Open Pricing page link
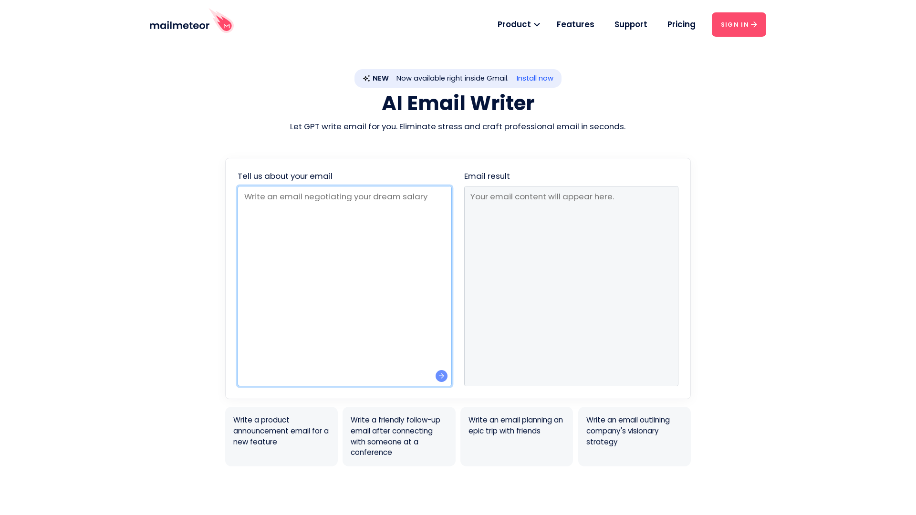This screenshot has height=515, width=916. pos(681,24)
